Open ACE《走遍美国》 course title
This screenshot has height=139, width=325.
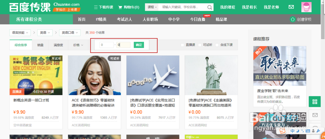pyautogui.click(x=210, y=103)
